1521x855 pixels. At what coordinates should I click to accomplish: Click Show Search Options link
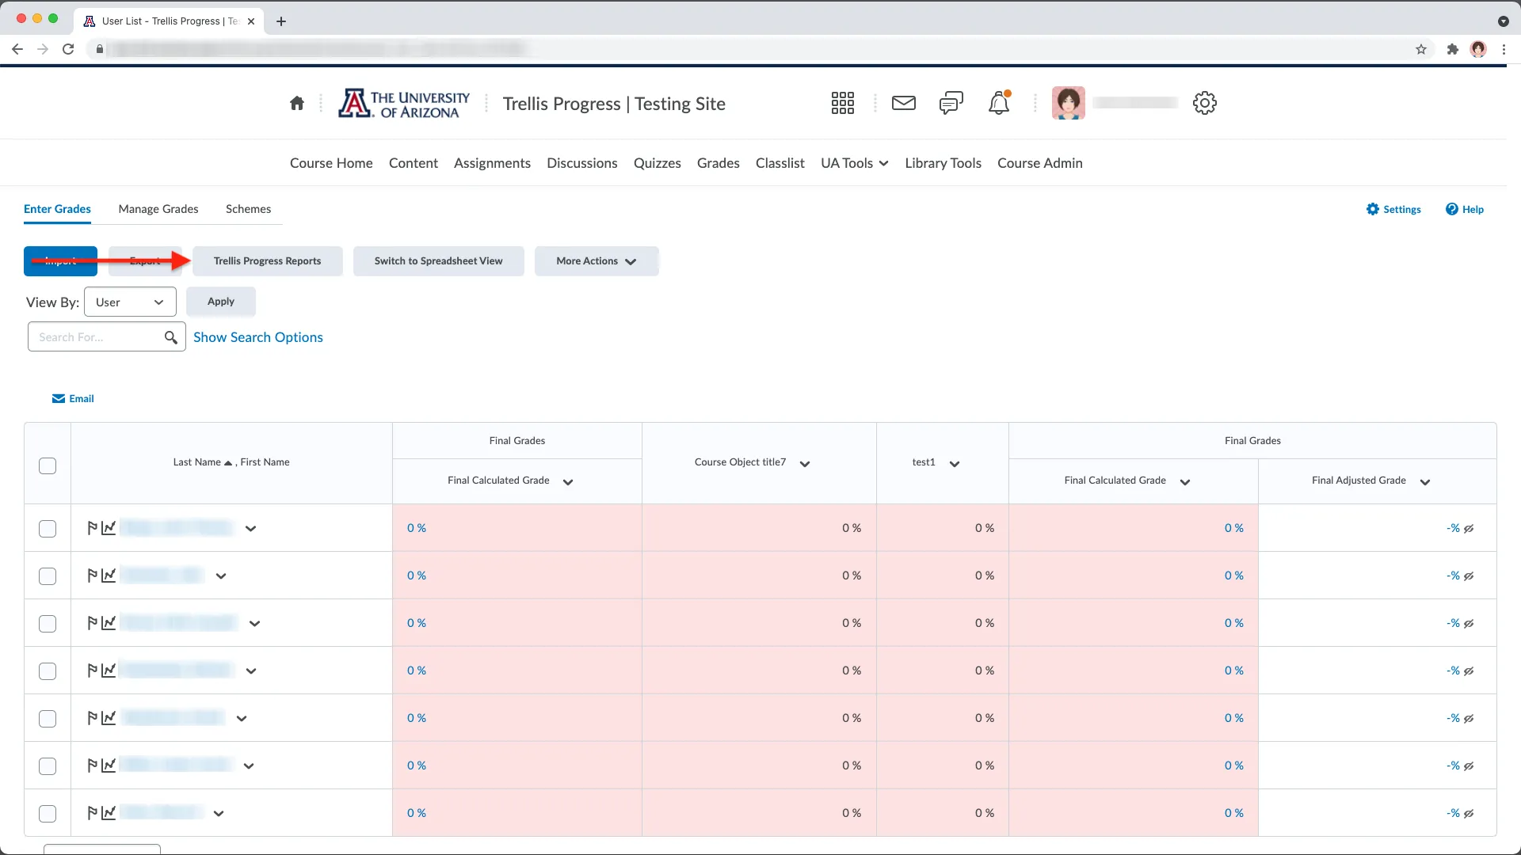point(258,337)
